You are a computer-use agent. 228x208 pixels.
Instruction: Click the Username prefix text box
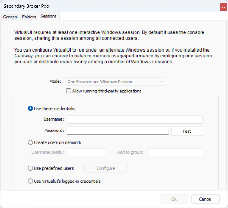[x=86, y=152]
